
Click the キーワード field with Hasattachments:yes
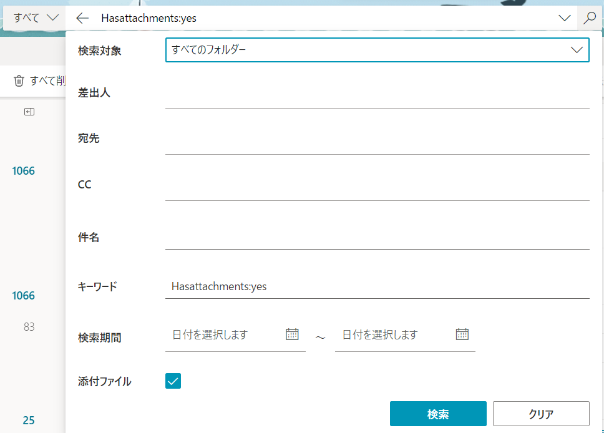377,286
